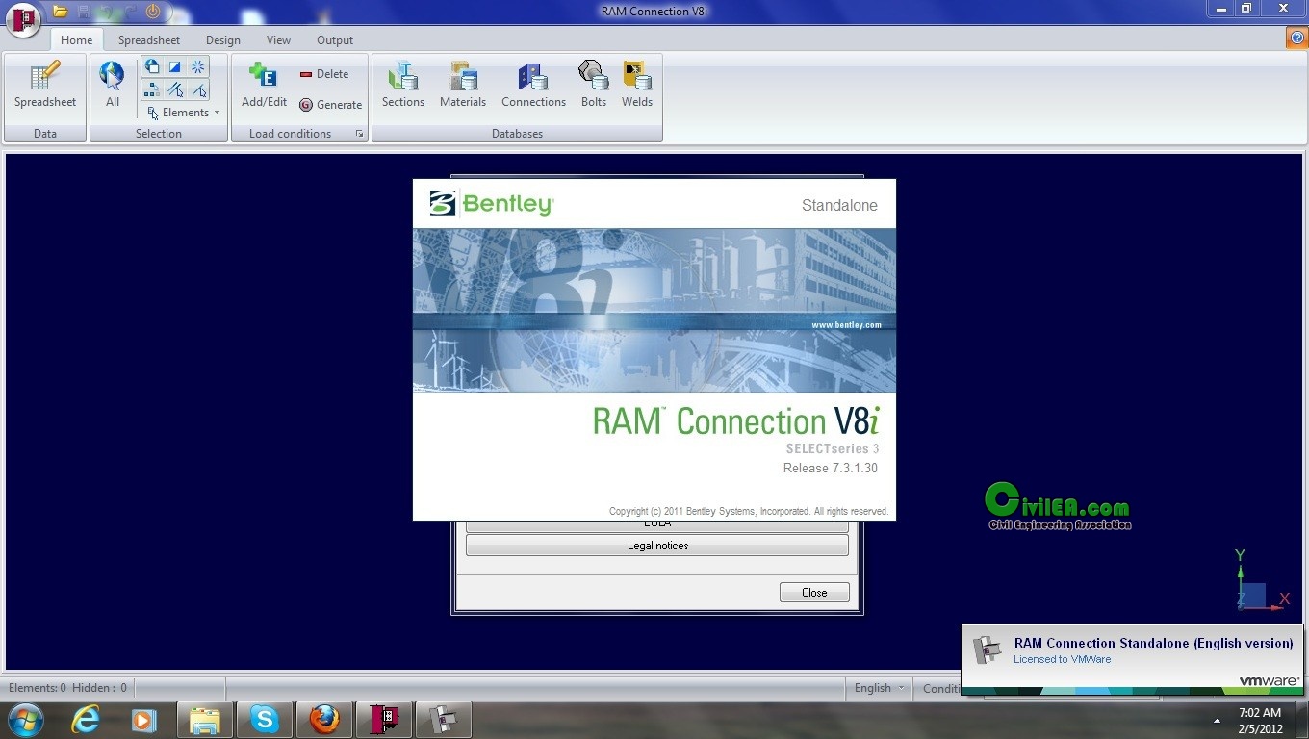Switch to the Spreadsheet ribbon tab
The width and height of the screenshot is (1309, 739).
coord(149,40)
